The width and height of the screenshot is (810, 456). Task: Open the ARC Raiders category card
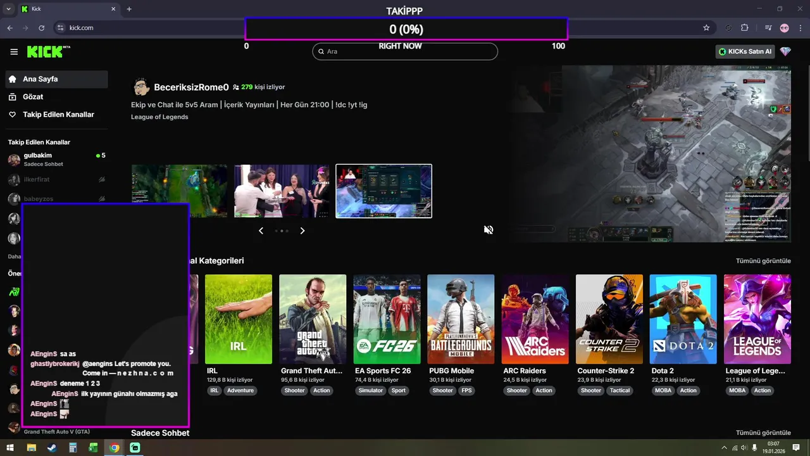[535, 319]
